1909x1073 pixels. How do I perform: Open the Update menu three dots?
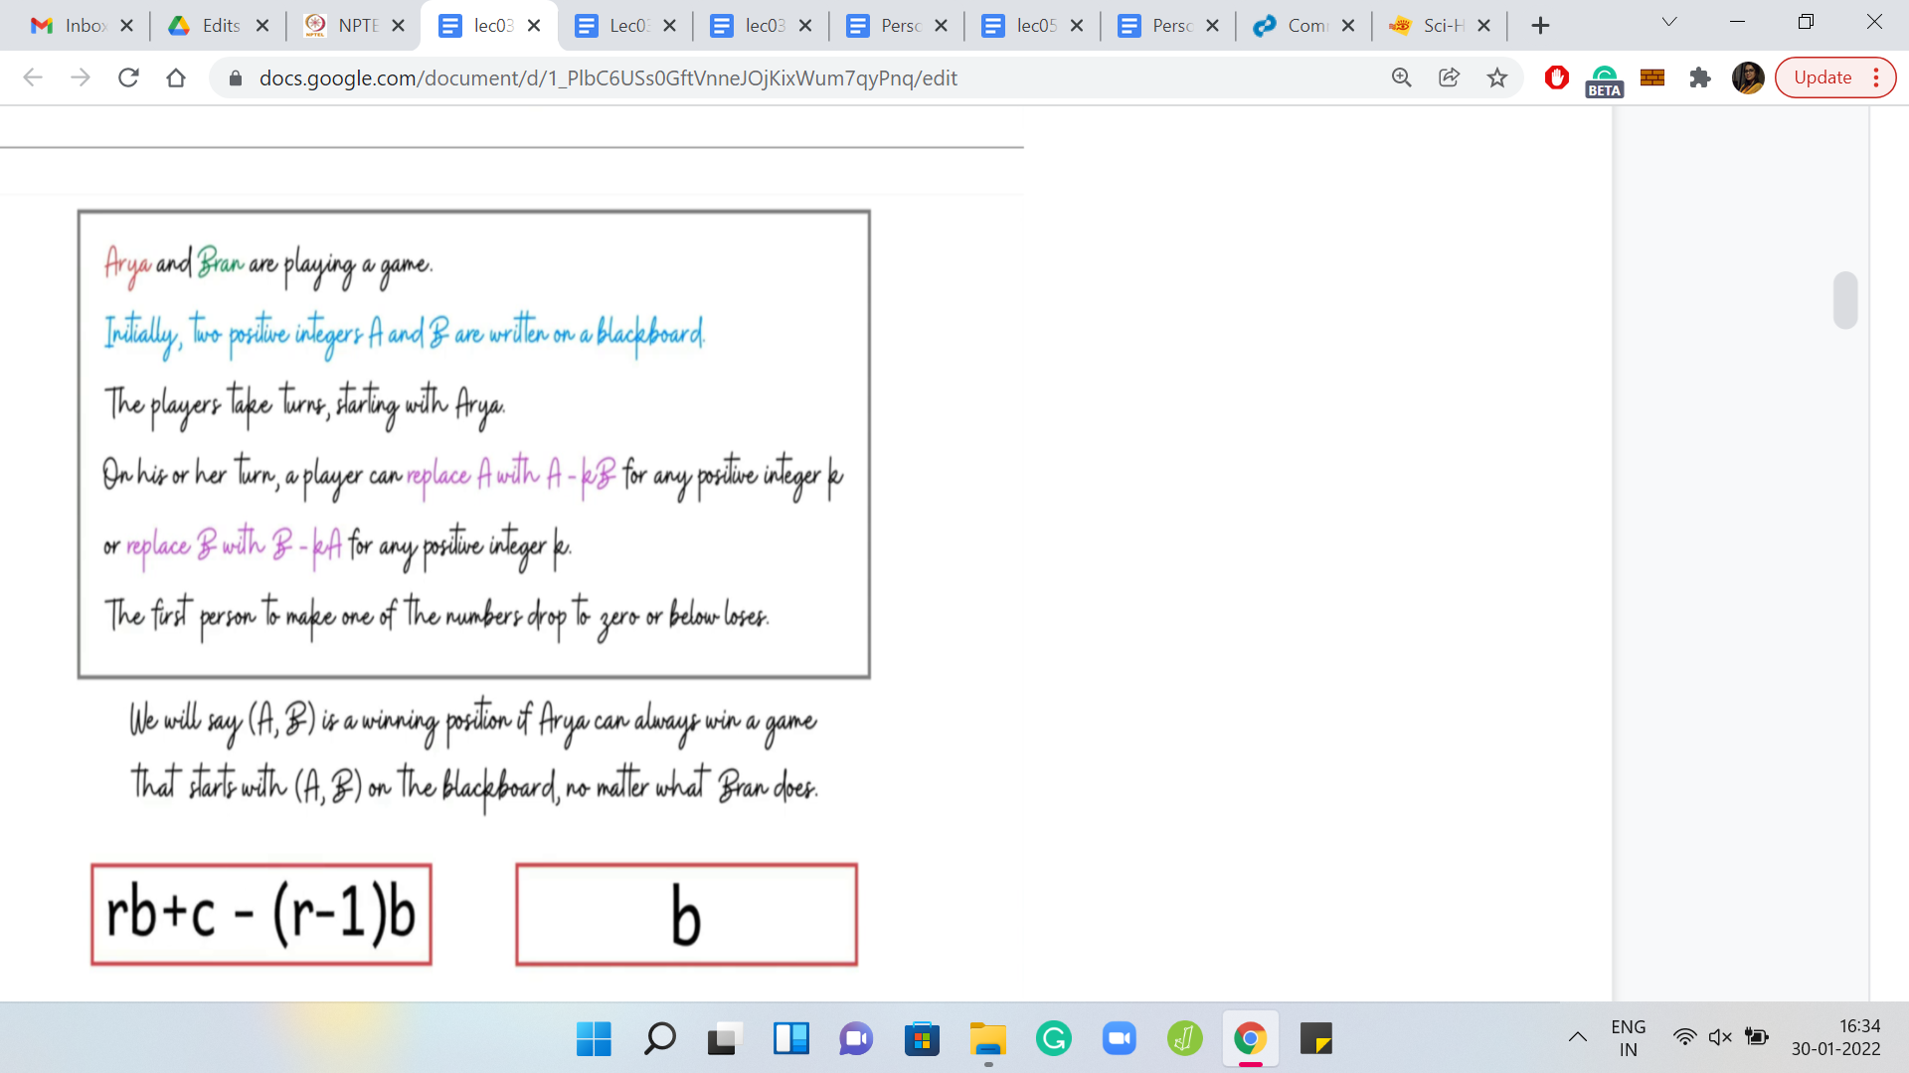[1876, 77]
